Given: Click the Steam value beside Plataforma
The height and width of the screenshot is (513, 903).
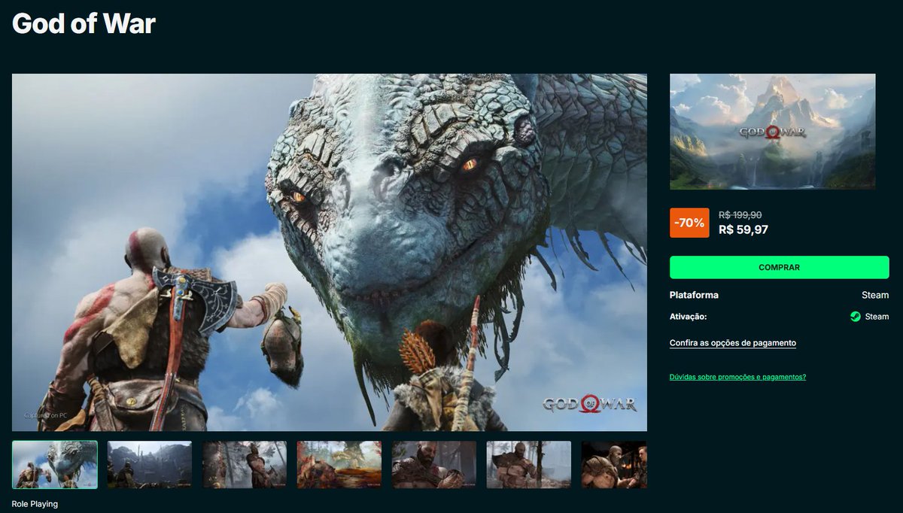Looking at the screenshot, I should 875,295.
